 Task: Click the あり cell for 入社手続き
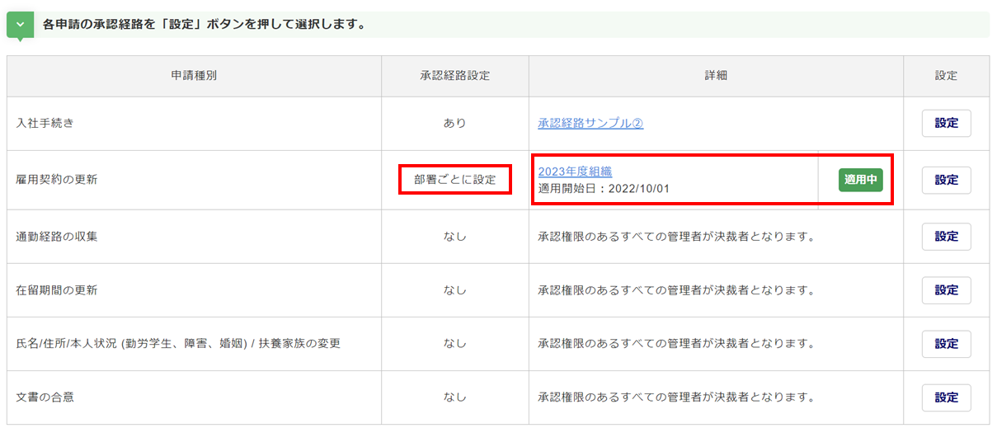pos(455,123)
